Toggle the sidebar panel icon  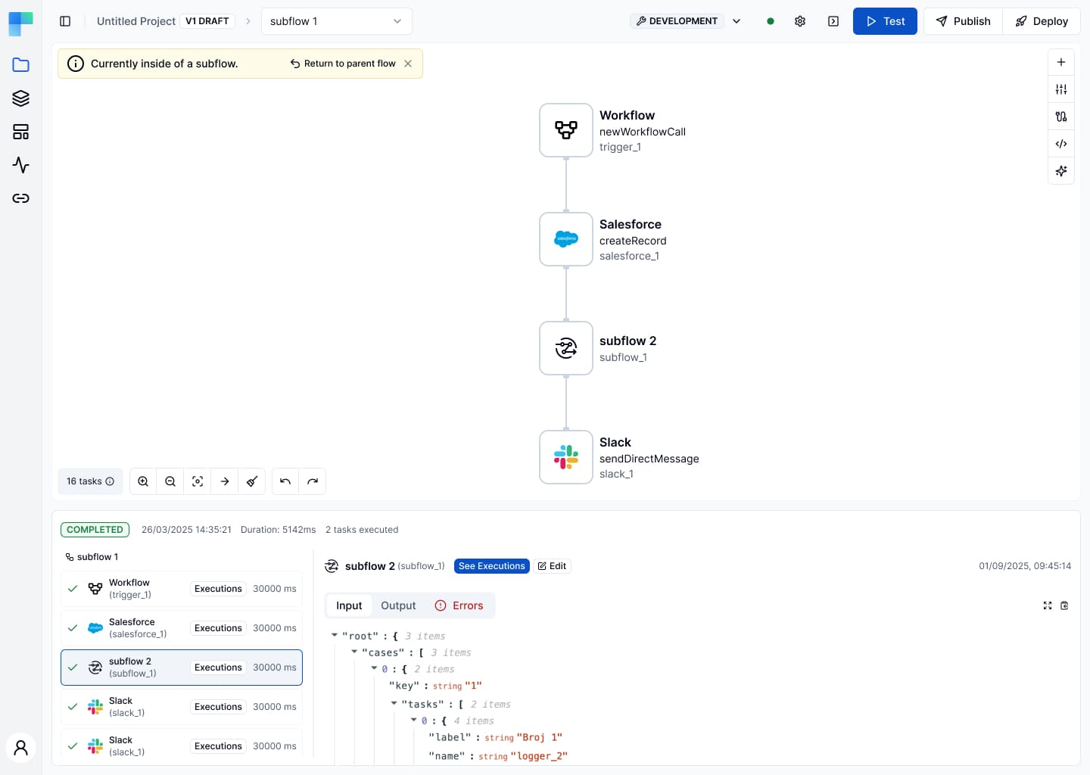pos(65,21)
